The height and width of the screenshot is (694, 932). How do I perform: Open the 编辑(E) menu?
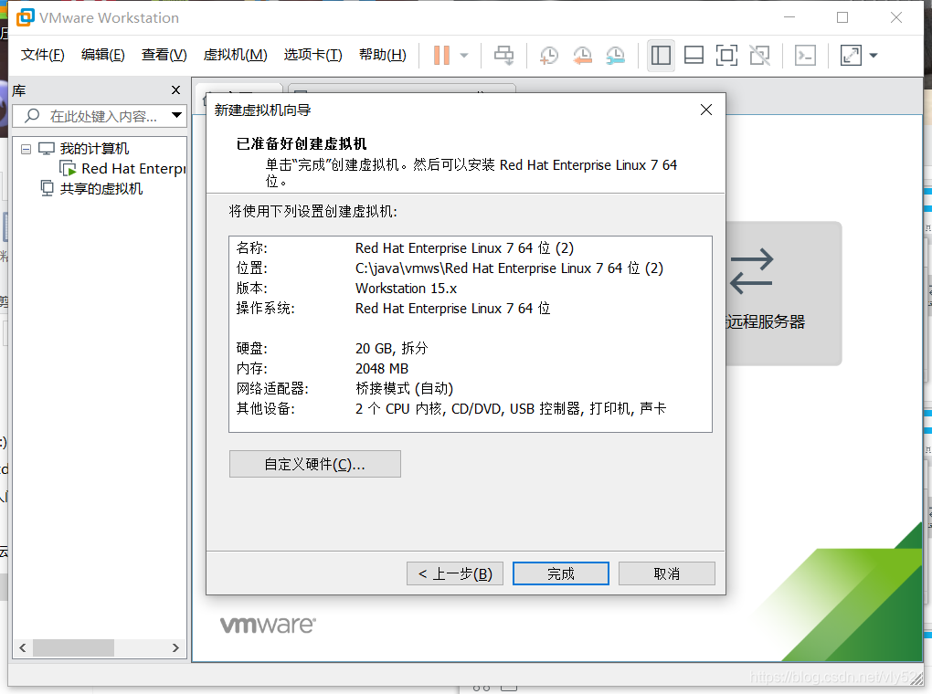pyautogui.click(x=103, y=55)
